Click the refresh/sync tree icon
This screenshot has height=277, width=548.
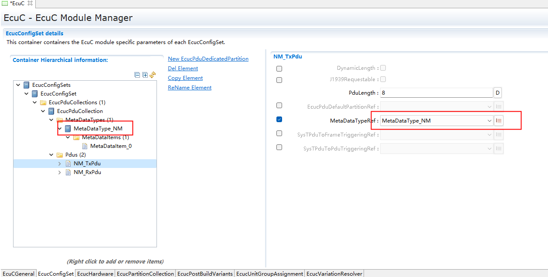click(153, 75)
